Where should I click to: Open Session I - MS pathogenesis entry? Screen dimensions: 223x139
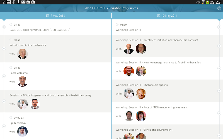point(55,101)
